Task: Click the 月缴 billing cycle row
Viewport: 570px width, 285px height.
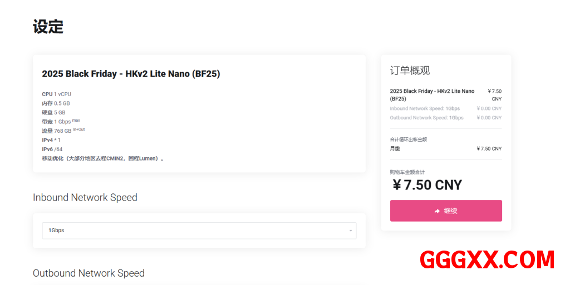Action: 395,149
